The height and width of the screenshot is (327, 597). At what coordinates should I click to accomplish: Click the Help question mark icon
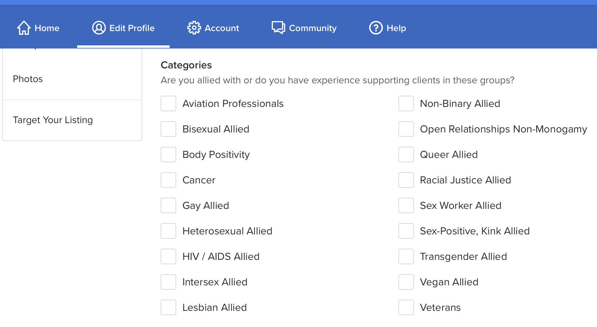376,28
